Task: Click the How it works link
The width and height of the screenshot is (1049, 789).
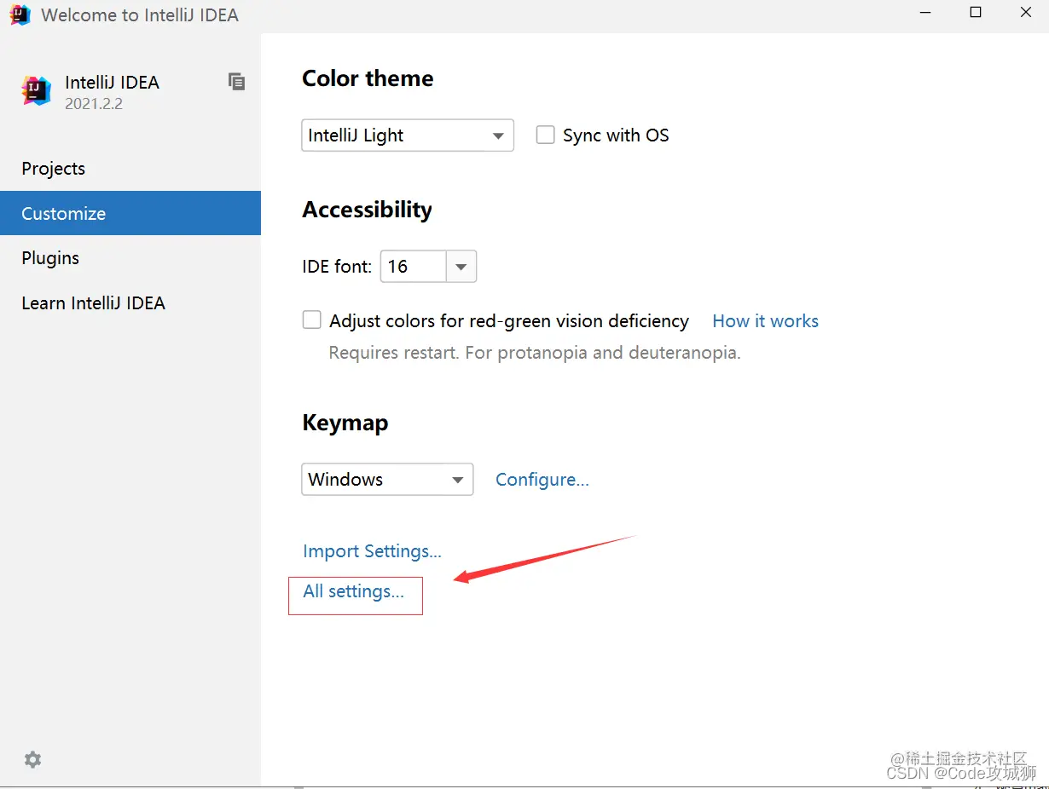Action: point(765,321)
